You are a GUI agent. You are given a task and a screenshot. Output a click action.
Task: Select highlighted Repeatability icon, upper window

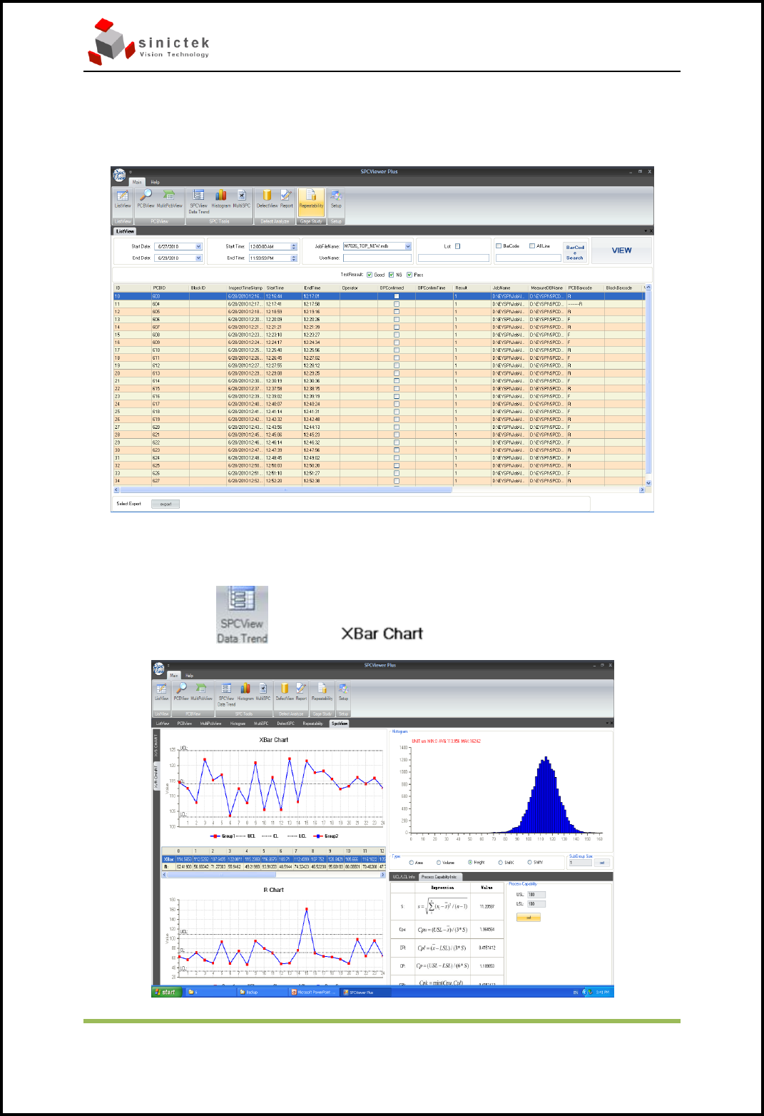tap(311, 202)
